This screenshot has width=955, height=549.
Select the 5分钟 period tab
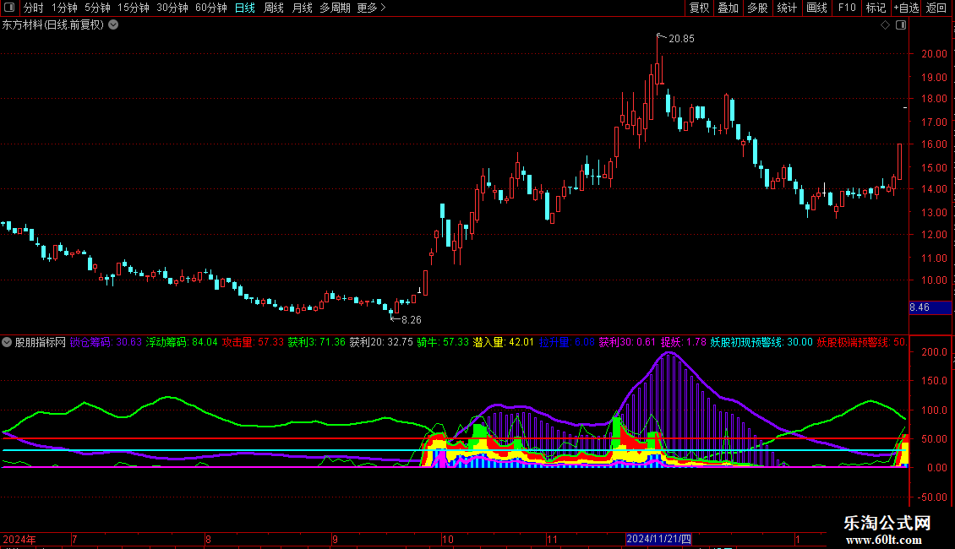coord(97,8)
